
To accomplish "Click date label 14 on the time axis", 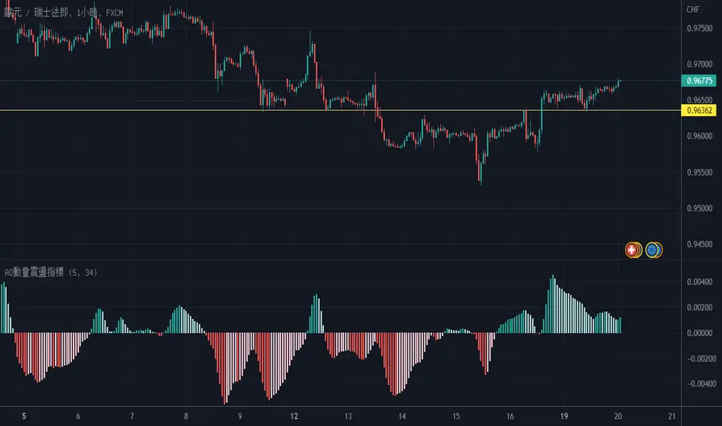I will [x=402, y=417].
